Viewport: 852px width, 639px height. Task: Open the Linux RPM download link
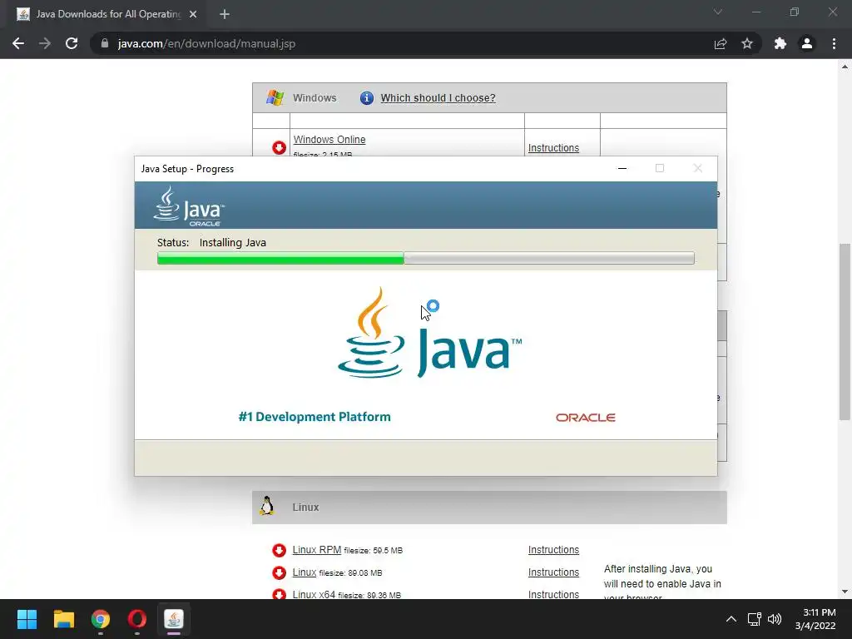point(317,549)
